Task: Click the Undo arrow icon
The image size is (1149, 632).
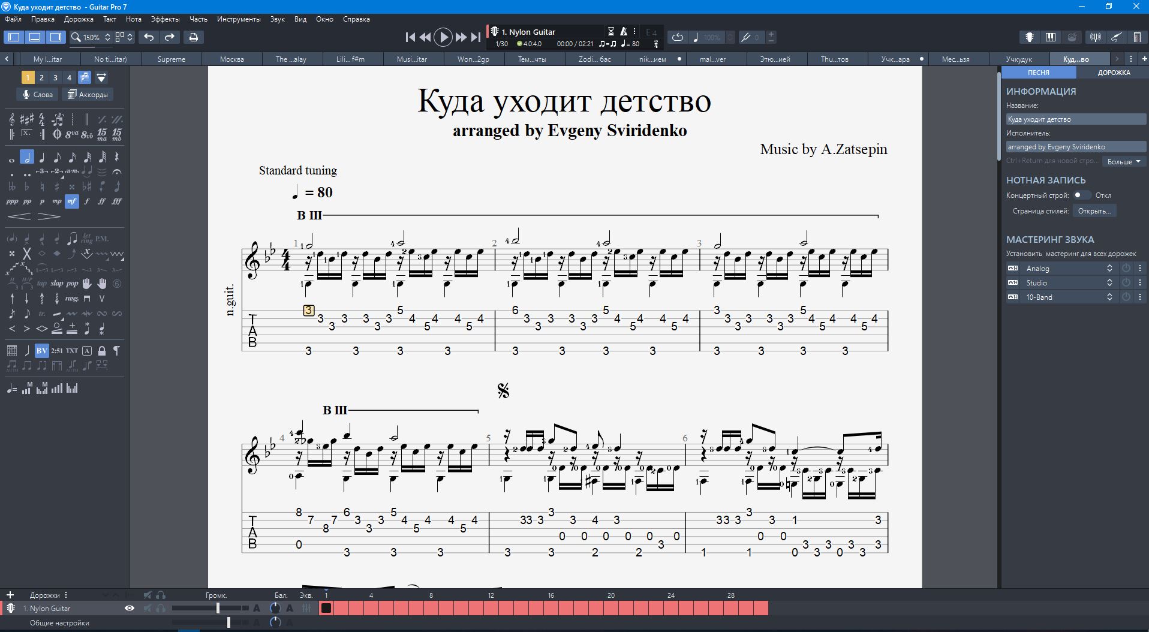Action: [x=149, y=37]
